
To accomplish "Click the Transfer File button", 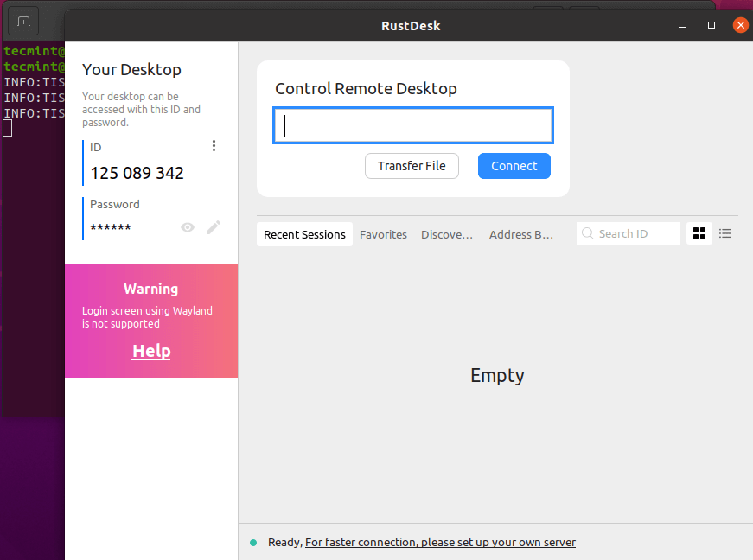I will (412, 166).
